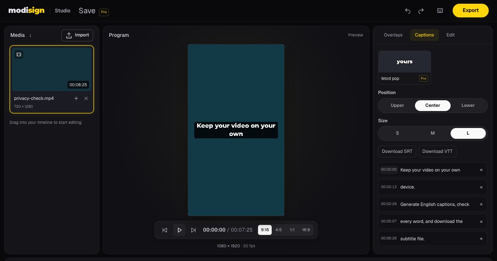Set caption position to Upper

397,105
